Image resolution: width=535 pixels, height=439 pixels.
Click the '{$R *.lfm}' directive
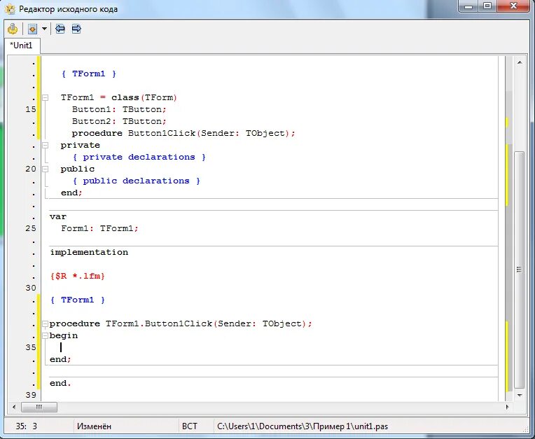tap(78, 277)
